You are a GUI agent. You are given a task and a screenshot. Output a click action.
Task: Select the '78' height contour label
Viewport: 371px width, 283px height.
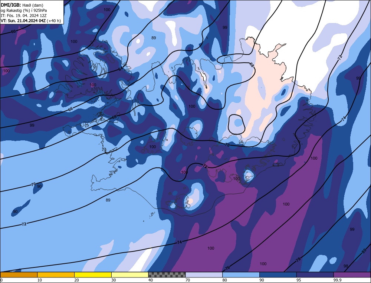(x=298, y=259)
